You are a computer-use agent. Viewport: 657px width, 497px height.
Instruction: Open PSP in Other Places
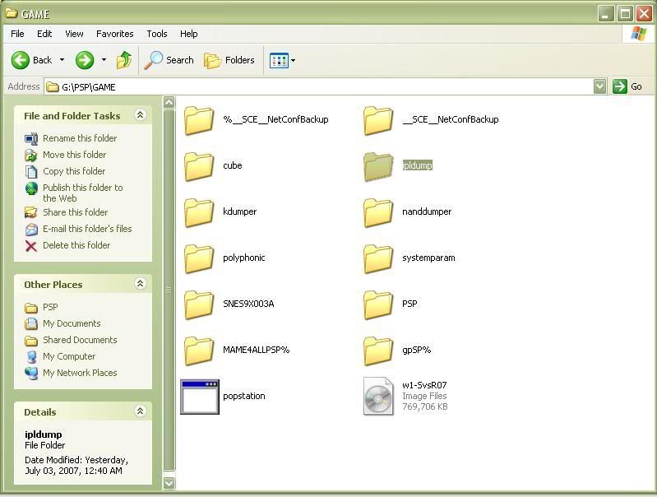[x=50, y=307]
